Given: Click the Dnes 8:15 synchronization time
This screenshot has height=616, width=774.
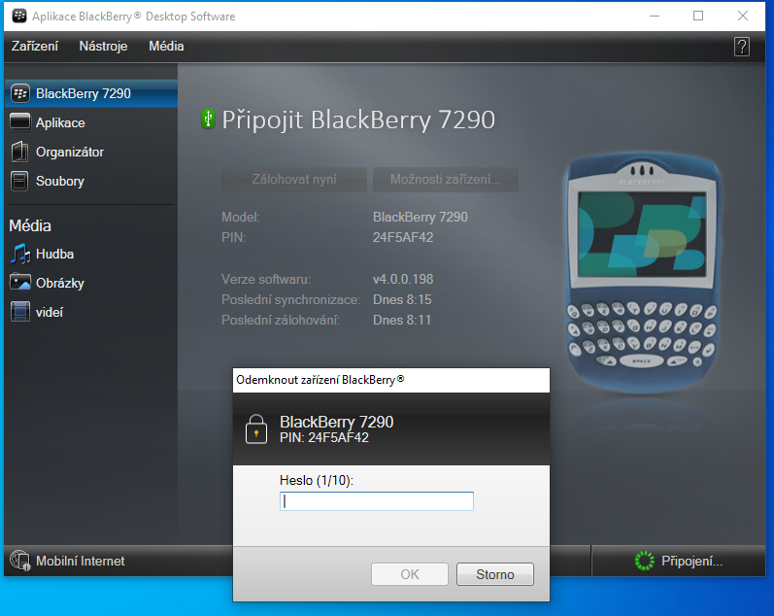Looking at the screenshot, I should (x=402, y=299).
